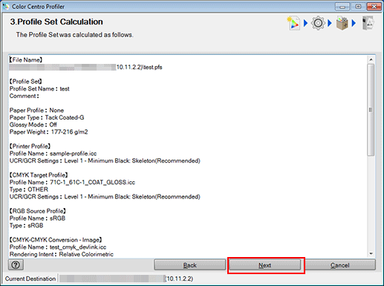Click the Next button

coord(264,265)
